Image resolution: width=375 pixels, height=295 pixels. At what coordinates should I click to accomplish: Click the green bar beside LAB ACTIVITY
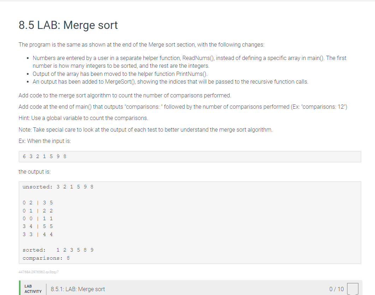tap(19, 289)
